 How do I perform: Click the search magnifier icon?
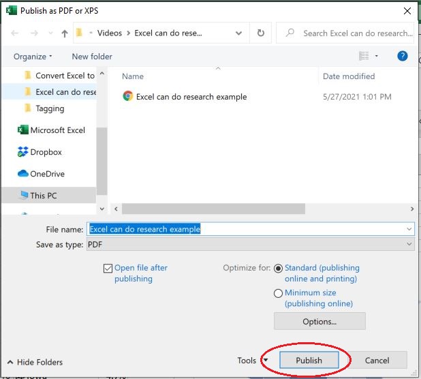pyautogui.click(x=290, y=33)
